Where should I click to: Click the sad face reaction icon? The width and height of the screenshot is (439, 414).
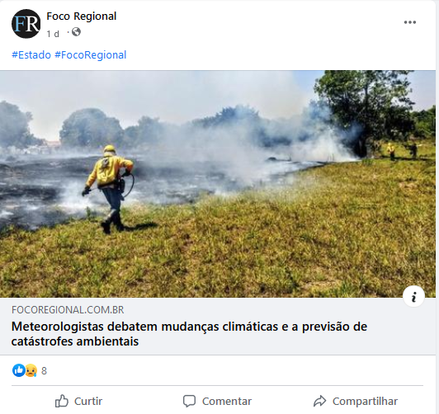click(x=31, y=370)
